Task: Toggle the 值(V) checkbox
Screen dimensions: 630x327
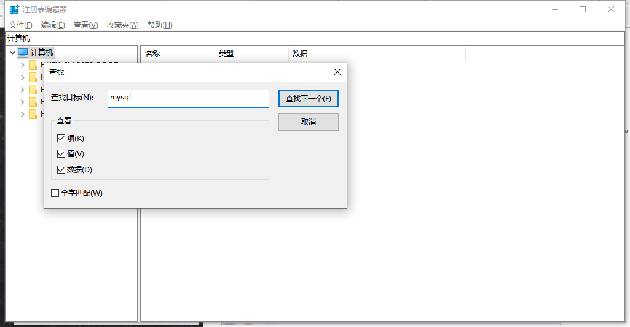Action: [x=61, y=153]
